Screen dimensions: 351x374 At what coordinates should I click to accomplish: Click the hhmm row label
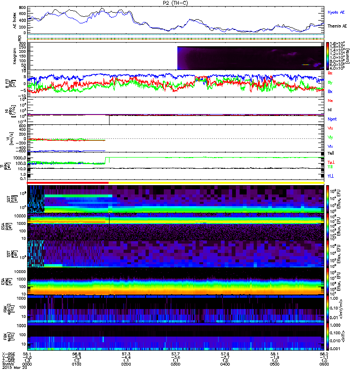point(7,364)
